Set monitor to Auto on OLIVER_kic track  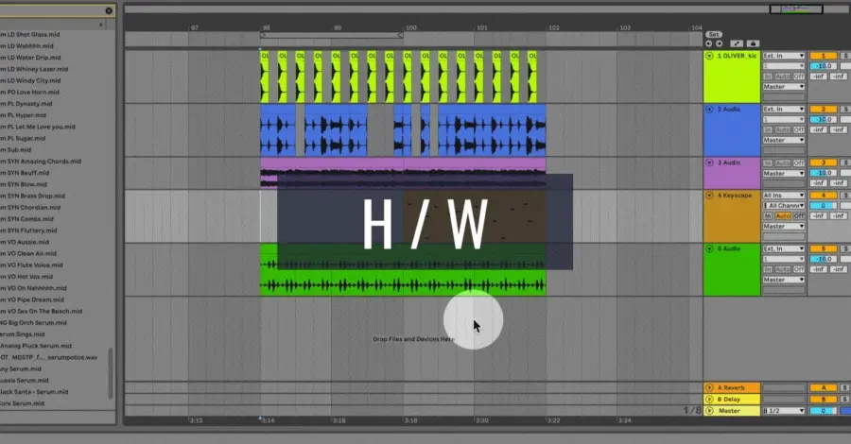tap(782, 77)
